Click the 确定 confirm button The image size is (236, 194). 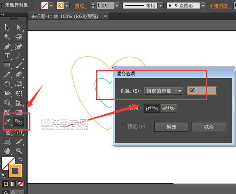(172, 127)
